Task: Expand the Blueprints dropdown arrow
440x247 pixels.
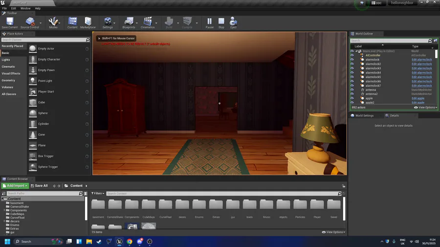Action: pyautogui.click(x=137, y=23)
